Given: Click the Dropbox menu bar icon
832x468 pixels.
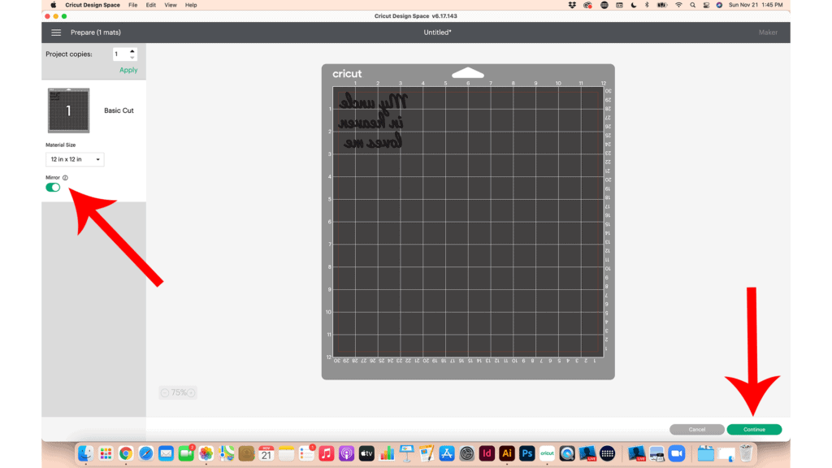Looking at the screenshot, I should coord(572,5).
